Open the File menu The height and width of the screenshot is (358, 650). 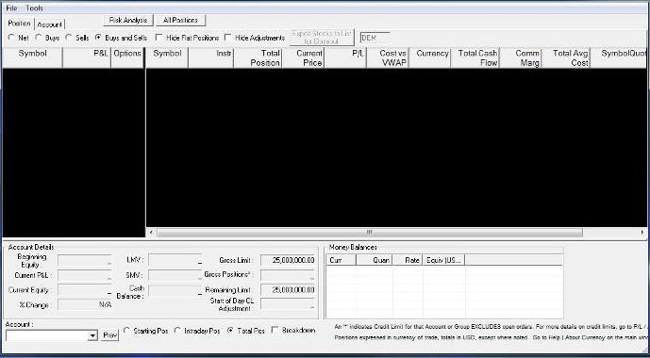click(x=11, y=8)
